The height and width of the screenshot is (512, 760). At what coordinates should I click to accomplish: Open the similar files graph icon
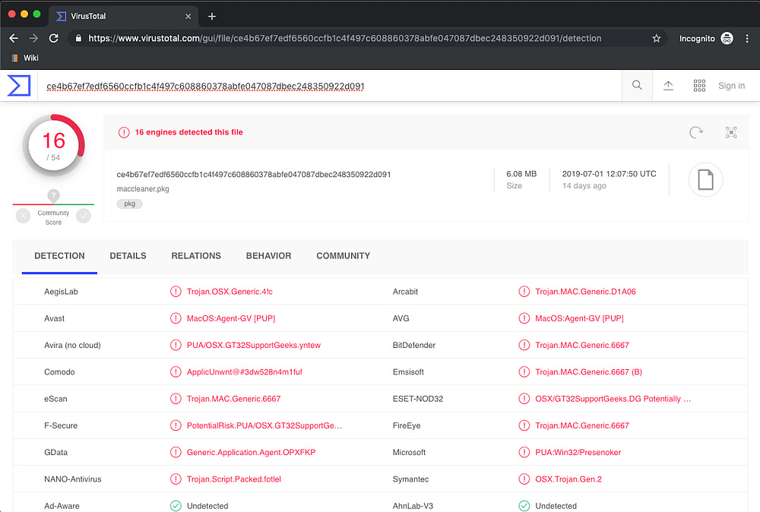731,132
